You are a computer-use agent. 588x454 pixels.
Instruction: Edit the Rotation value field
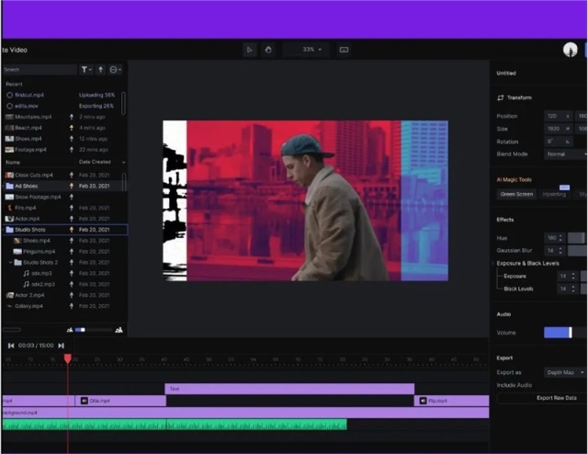click(x=558, y=142)
